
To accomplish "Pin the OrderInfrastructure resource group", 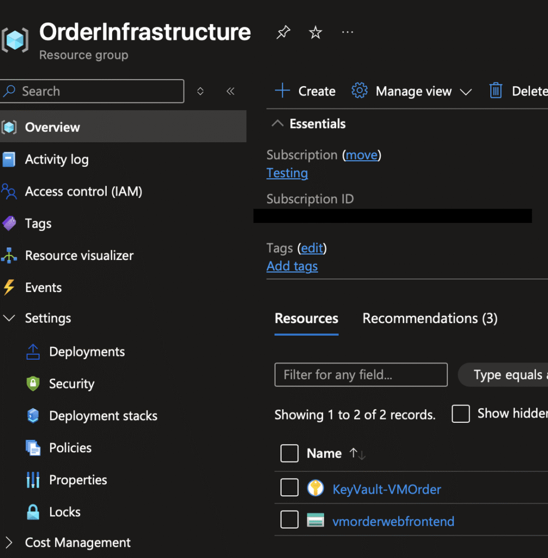I will [x=283, y=32].
